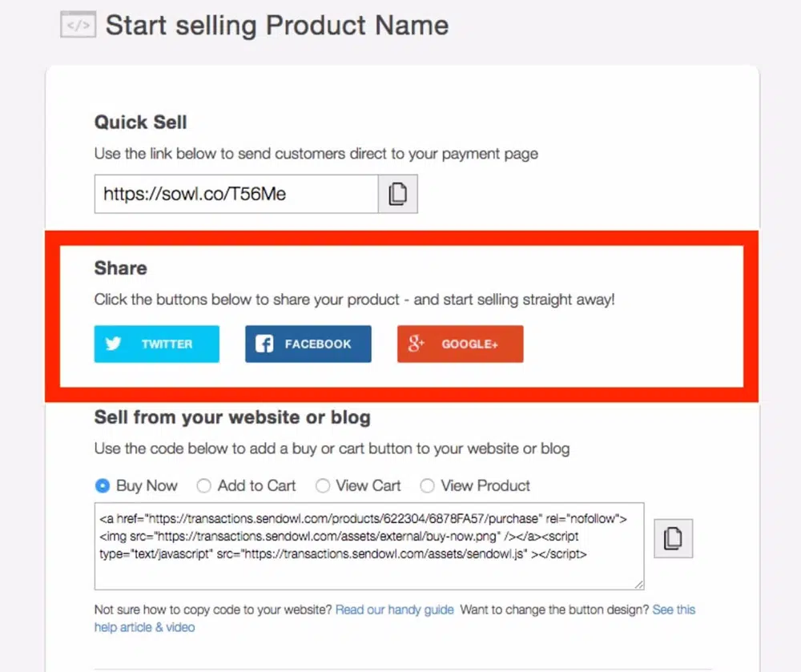Click the Quick Sell URL field
Image resolution: width=801 pixels, height=672 pixels.
236,195
